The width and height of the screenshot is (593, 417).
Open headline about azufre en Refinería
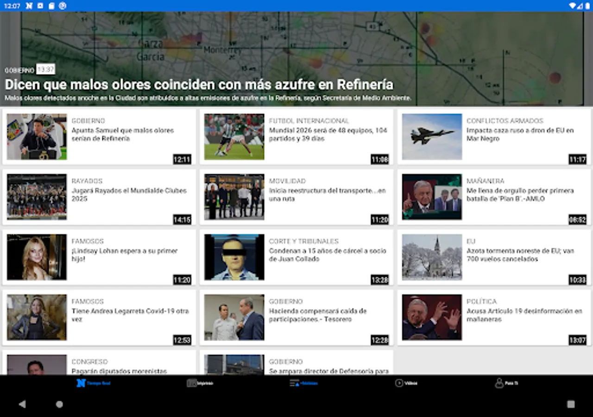[199, 85]
